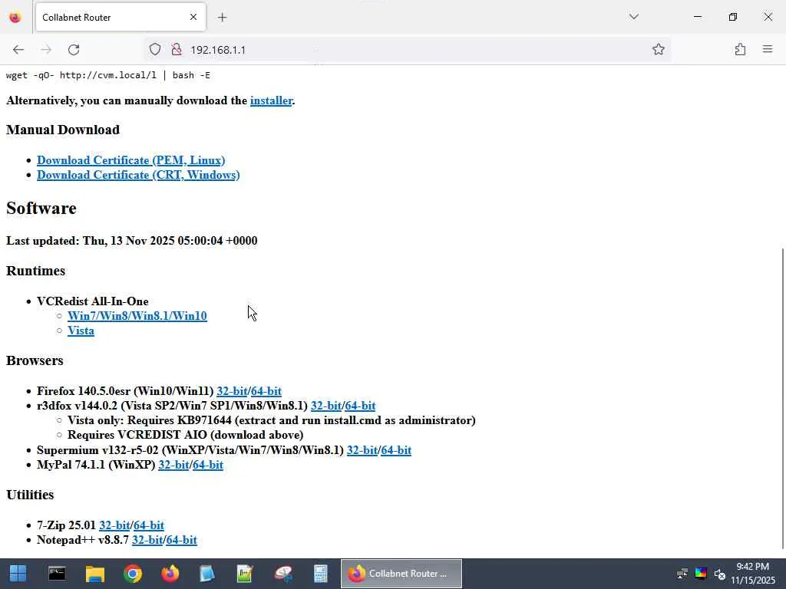Open the blue notebook taskbar app
The height and width of the screenshot is (589, 786).
207,574
